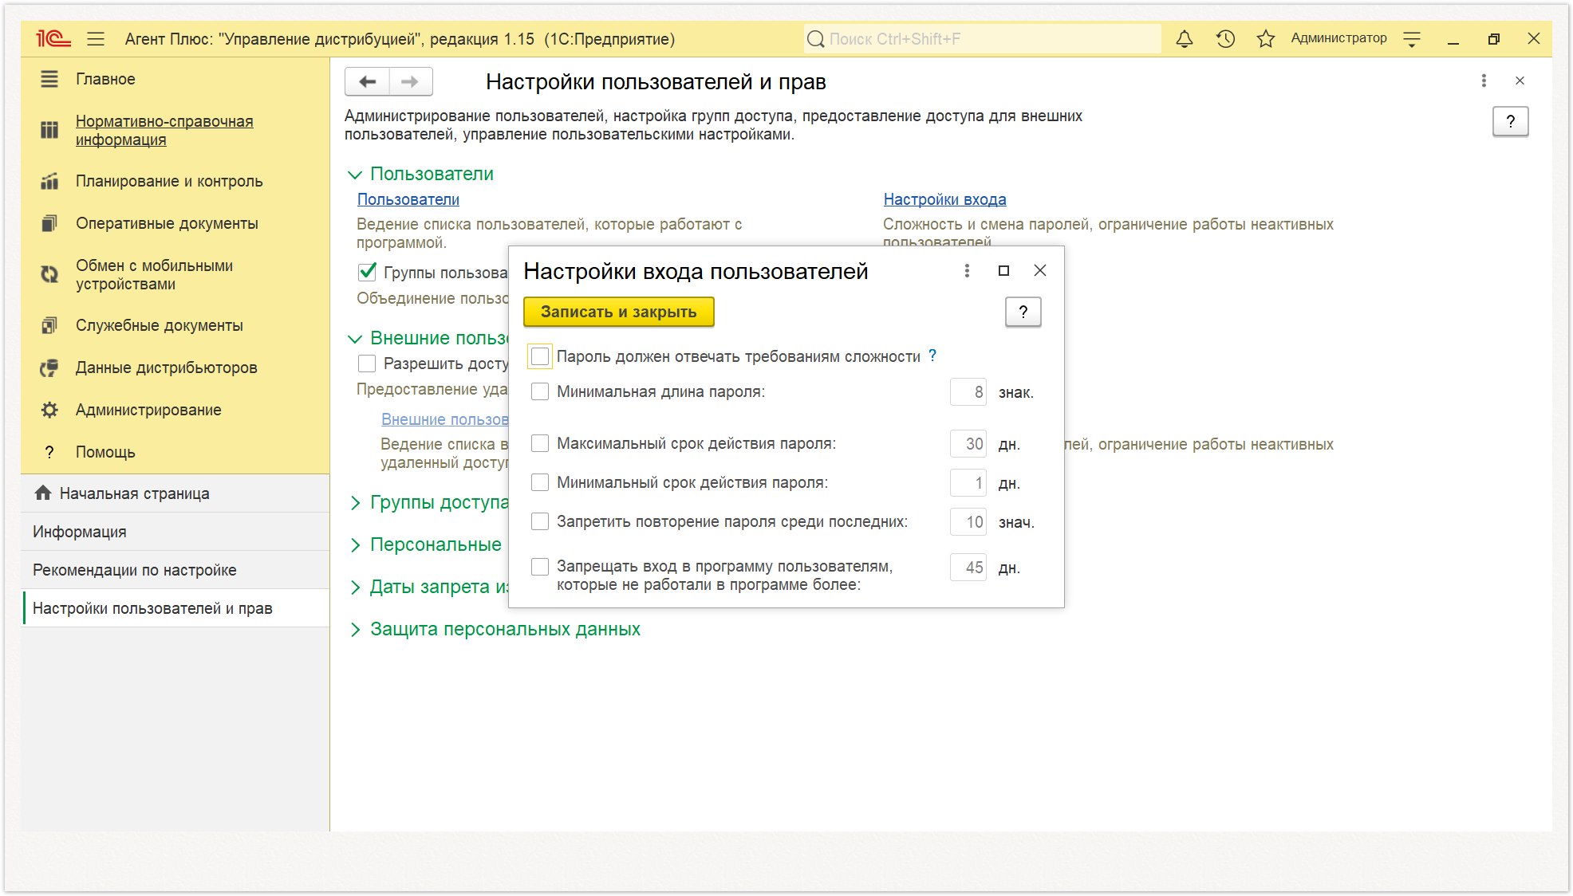Toggle Разрешить доступ external users checkbox

click(x=367, y=364)
